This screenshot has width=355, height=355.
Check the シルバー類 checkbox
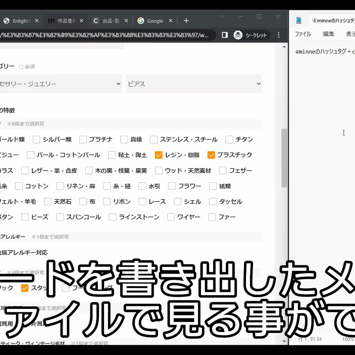pyautogui.click(x=36, y=139)
